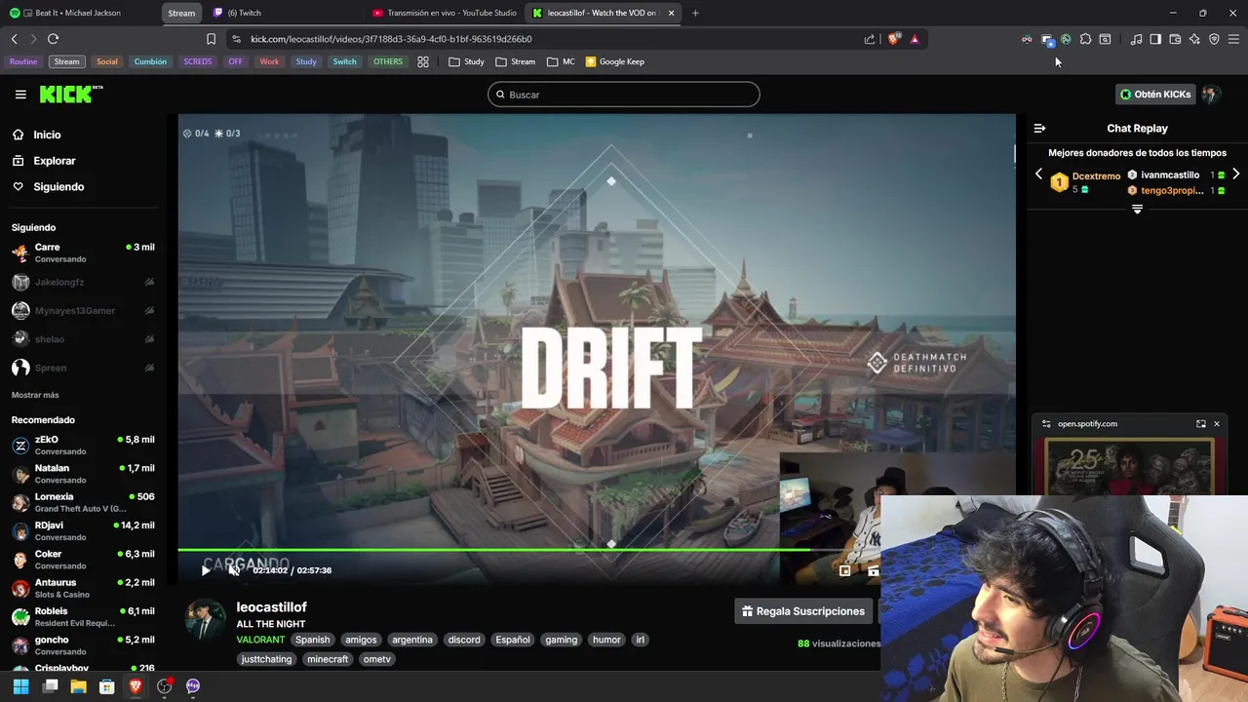
Task: Toggle the browser sidebar panel icon
Action: tap(1155, 39)
